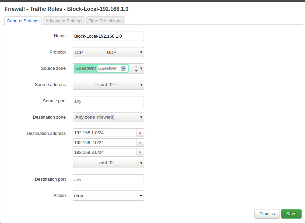Click the green Save button
This screenshot has width=305, height=223.
(x=291, y=214)
